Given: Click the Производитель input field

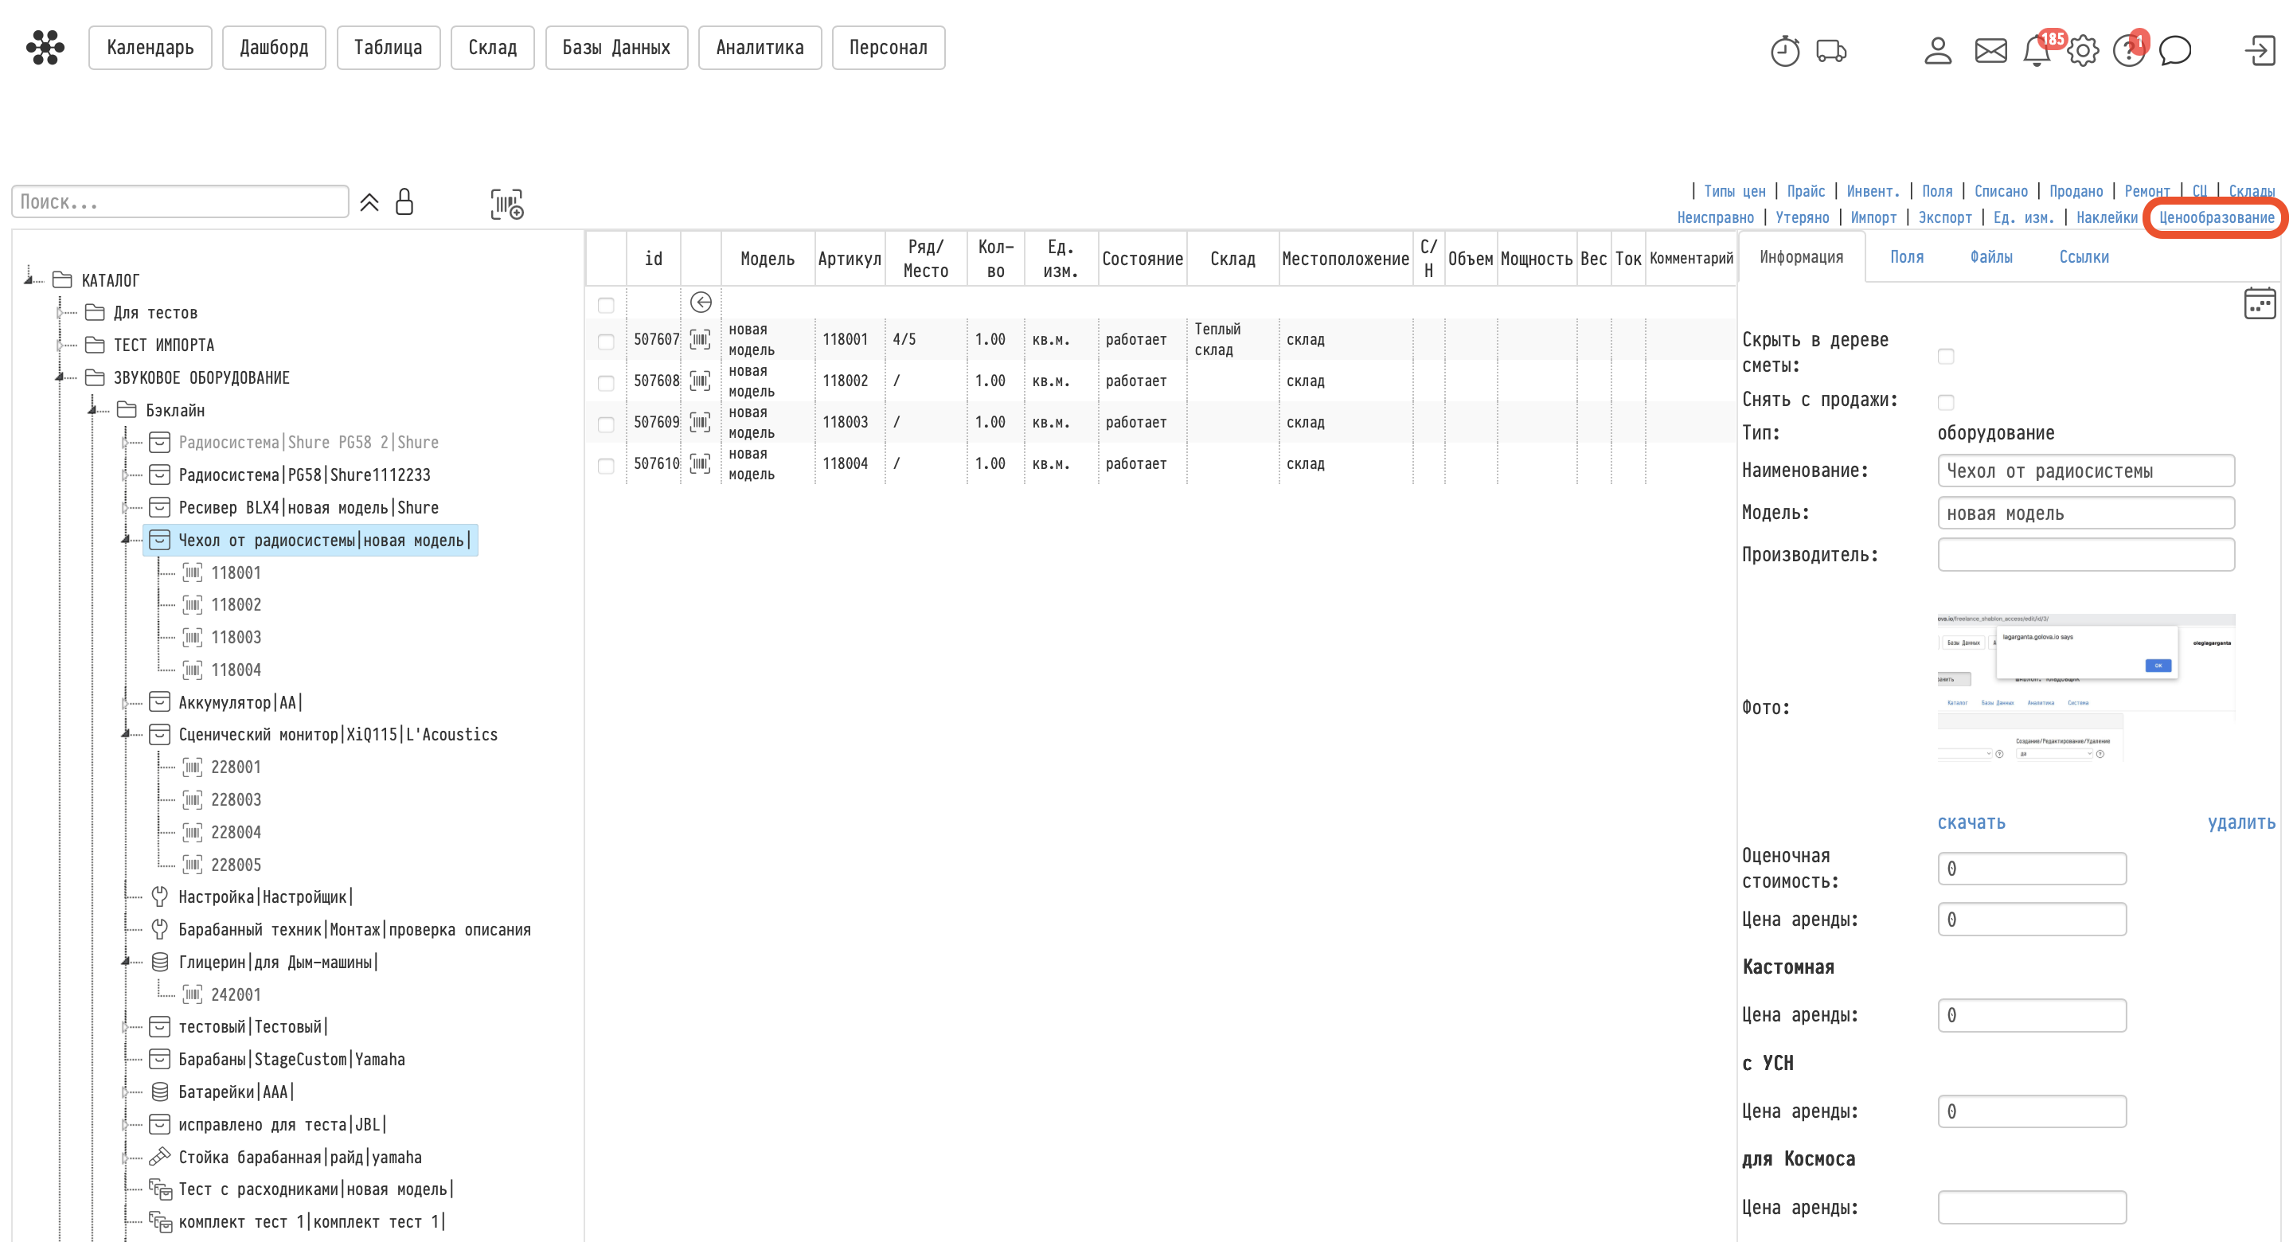Looking at the screenshot, I should tap(2084, 555).
